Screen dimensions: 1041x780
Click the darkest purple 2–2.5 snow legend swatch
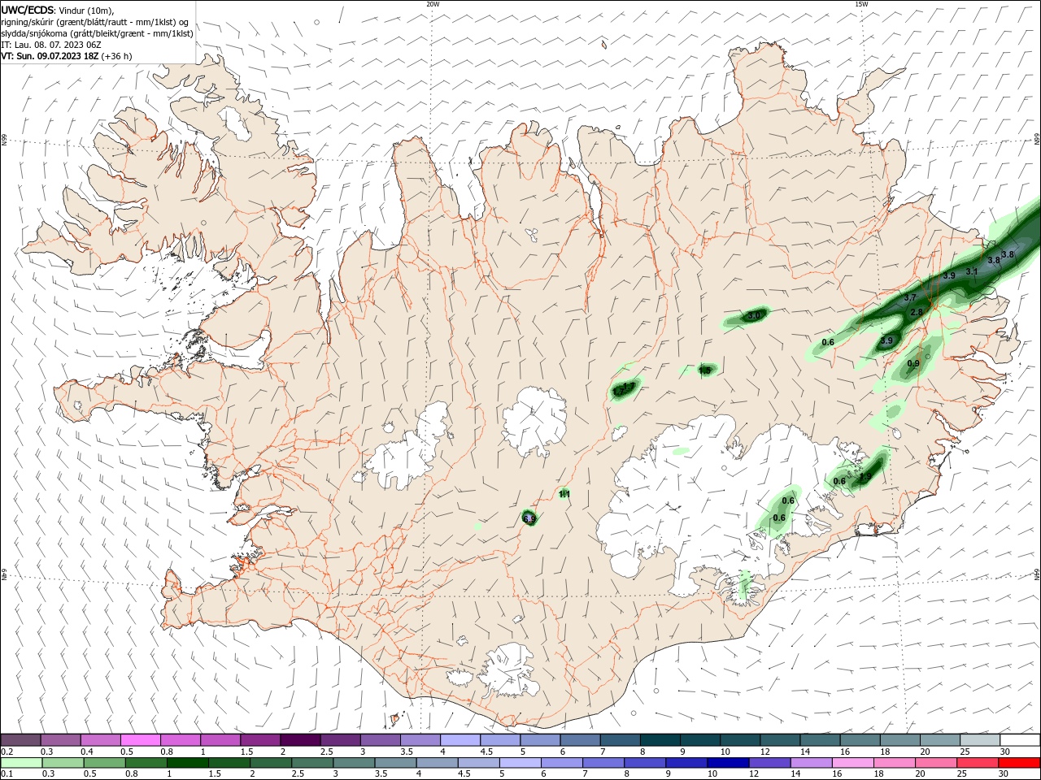click(x=300, y=739)
